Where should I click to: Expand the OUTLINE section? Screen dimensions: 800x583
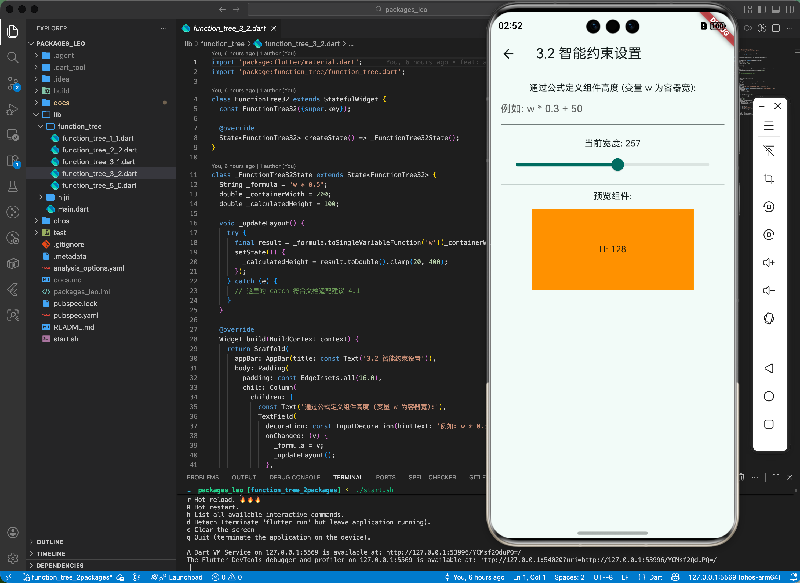(50, 542)
